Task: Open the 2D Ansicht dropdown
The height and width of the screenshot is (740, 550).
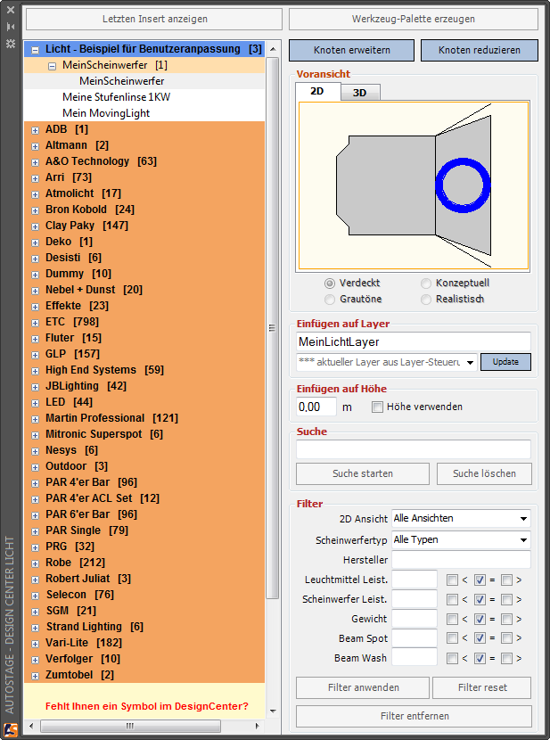Action: 461,519
